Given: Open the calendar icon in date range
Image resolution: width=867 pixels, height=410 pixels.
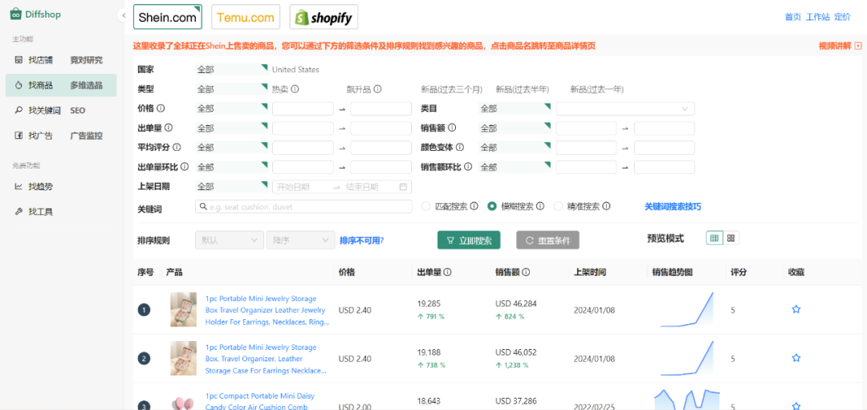Looking at the screenshot, I should (x=403, y=187).
